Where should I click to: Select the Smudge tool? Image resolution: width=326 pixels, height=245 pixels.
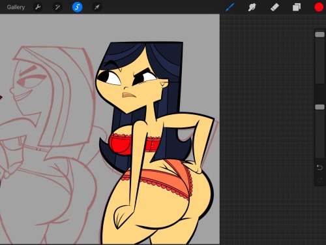point(252,7)
